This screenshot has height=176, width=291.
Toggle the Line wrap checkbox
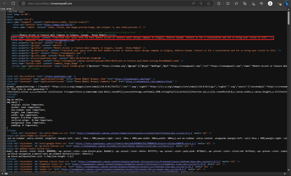click(x=13, y=9)
